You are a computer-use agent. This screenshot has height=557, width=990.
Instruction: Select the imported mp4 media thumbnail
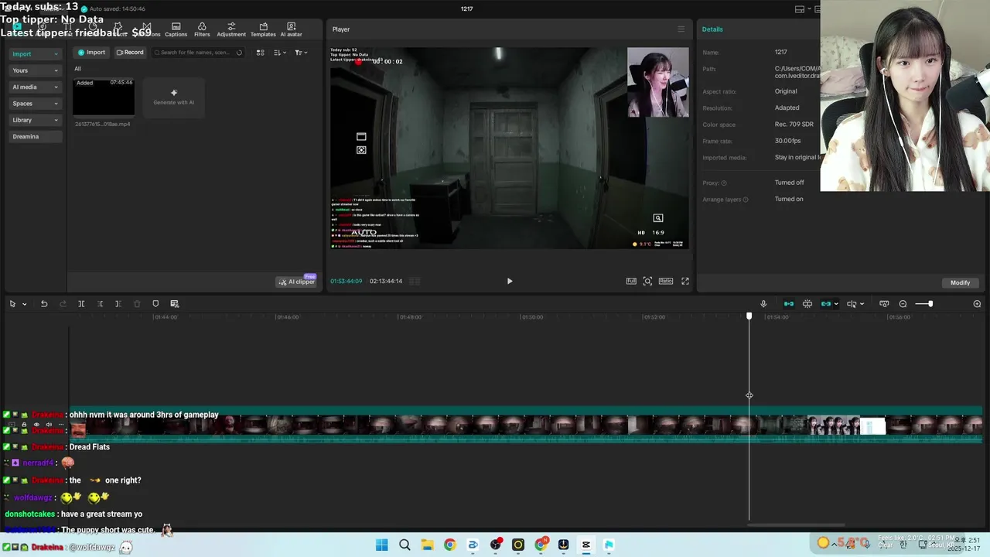[104, 97]
